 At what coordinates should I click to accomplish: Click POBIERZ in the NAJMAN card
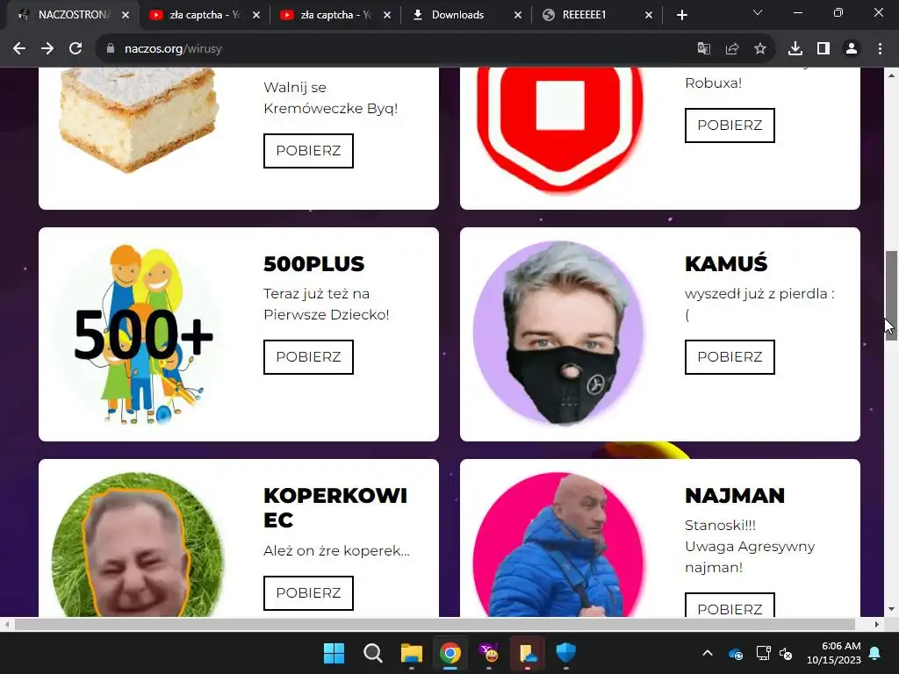point(730,606)
